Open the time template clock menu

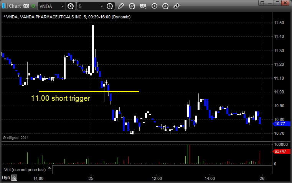(110, 6)
